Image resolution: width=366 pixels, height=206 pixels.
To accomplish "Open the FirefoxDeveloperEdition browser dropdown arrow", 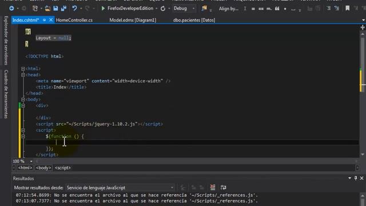I will 156,9.
